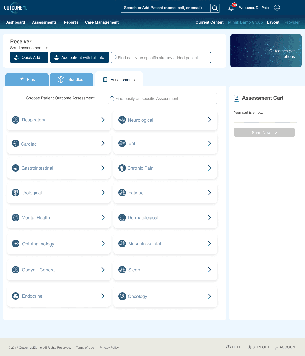
Task: Click the OutcomeMD logo
Action: click(x=16, y=8)
